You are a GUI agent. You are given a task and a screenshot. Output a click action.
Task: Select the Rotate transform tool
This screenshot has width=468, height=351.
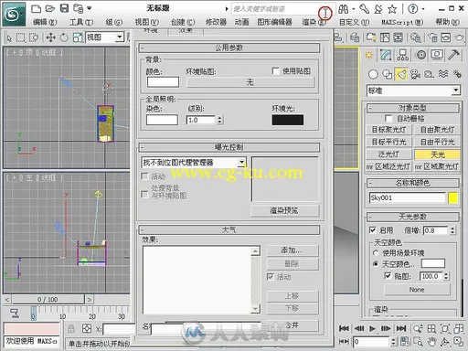[x=64, y=37]
